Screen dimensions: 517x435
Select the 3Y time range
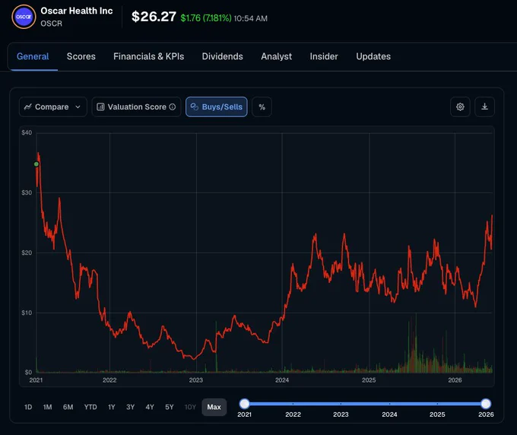(x=130, y=407)
